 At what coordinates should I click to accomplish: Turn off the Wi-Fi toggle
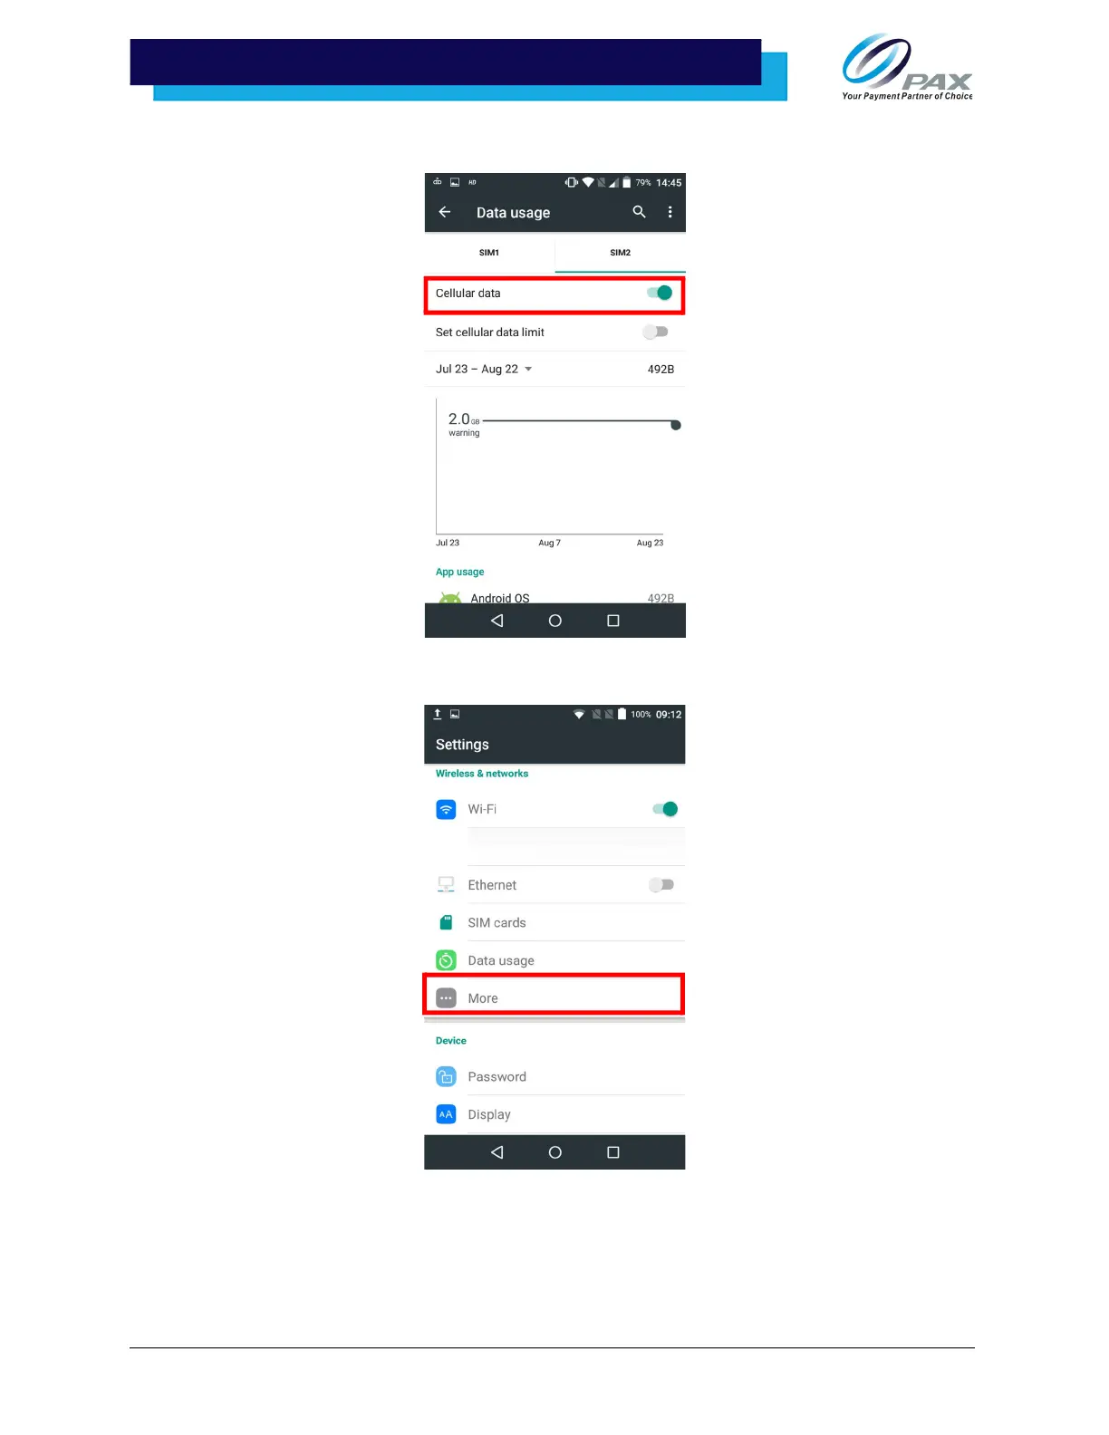click(x=665, y=809)
